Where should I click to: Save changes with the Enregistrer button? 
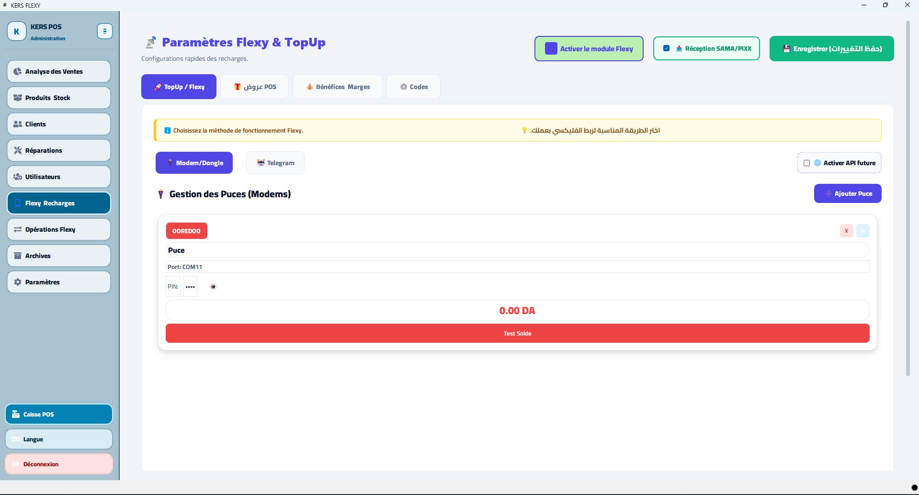coord(831,49)
